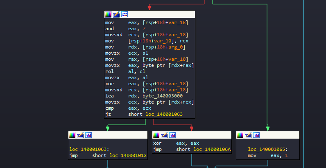Select the 'and eax, 7' instruction
Screen dimensions: 326x168
pyautogui.click(x=125, y=29)
